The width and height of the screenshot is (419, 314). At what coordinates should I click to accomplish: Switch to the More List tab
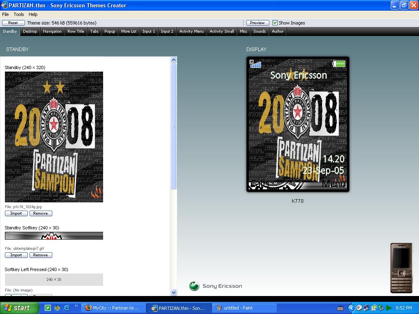click(129, 31)
